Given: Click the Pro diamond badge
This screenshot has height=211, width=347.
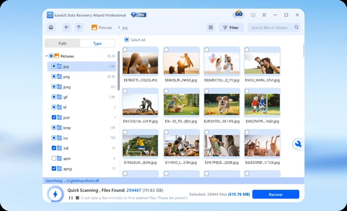Looking at the screenshot, I should click(138, 15).
